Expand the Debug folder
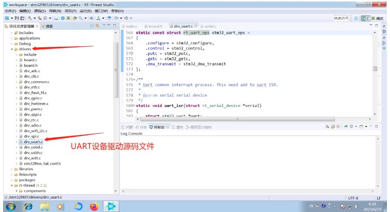This screenshot has height=212, width=390. coord(11,44)
